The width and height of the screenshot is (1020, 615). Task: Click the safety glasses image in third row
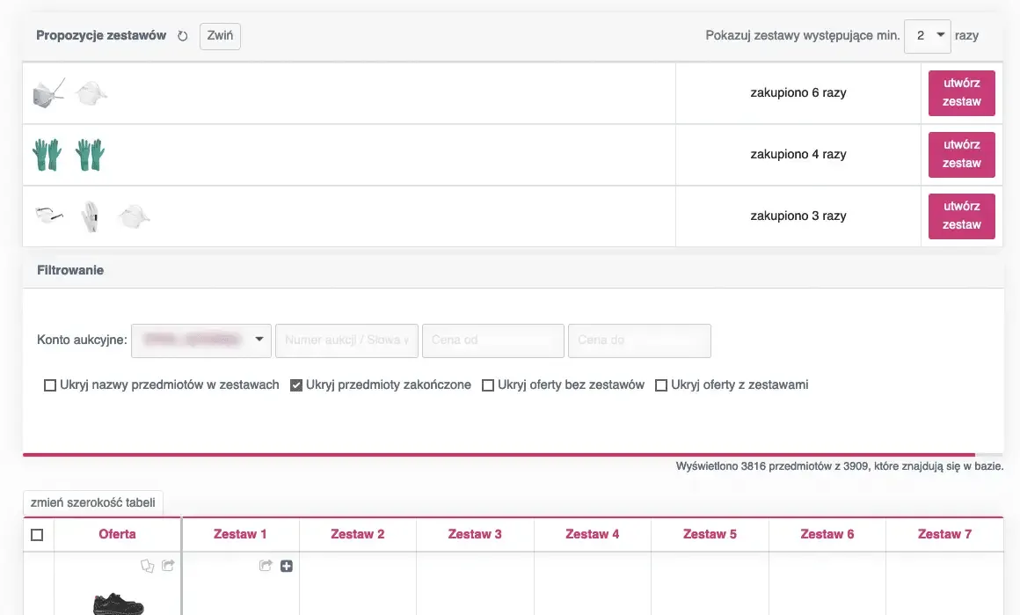click(47, 215)
